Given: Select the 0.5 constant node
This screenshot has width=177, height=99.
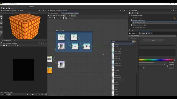Looking at the screenshot, I should 61,37.
